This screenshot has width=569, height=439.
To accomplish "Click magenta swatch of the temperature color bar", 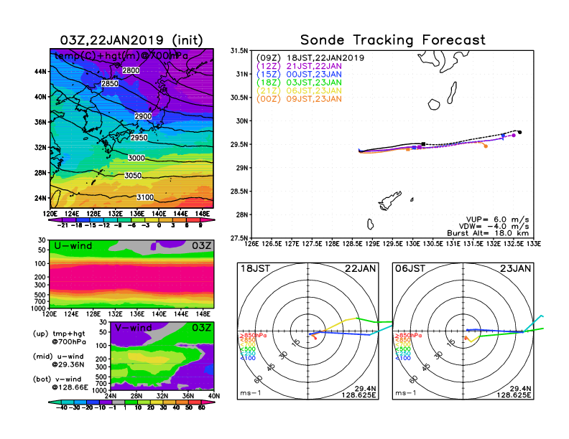I will tap(207, 220).
